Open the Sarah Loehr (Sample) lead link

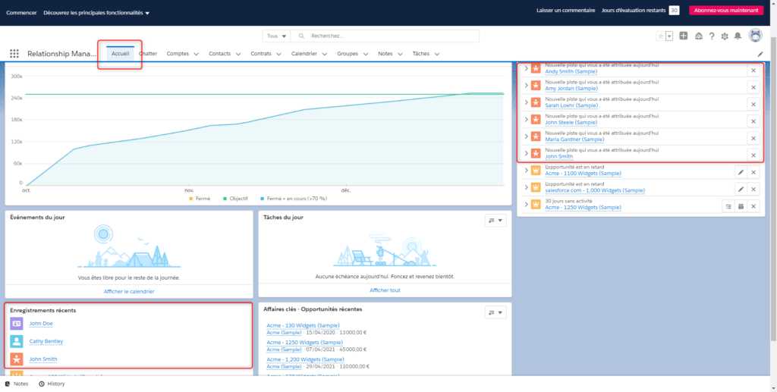pyautogui.click(x=571, y=105)
